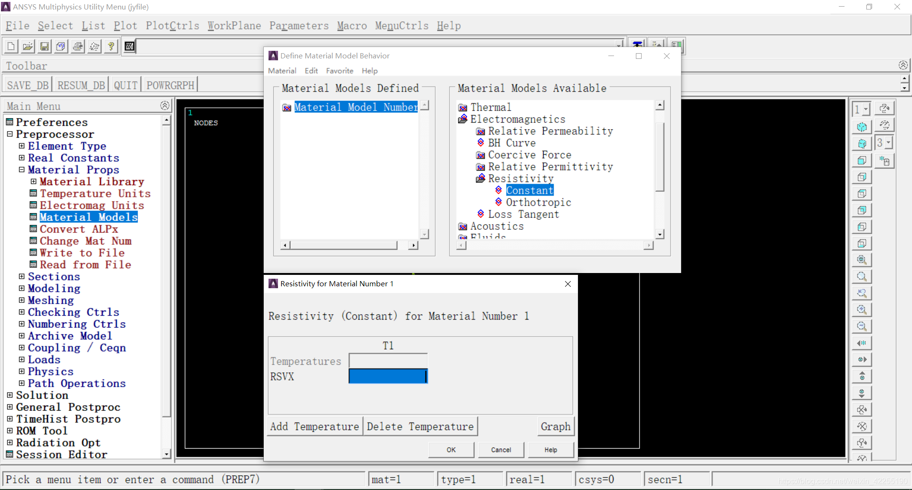Open the Favorite menu in material dialog
This screenshot has width=912, height=490.
point(339,71)
